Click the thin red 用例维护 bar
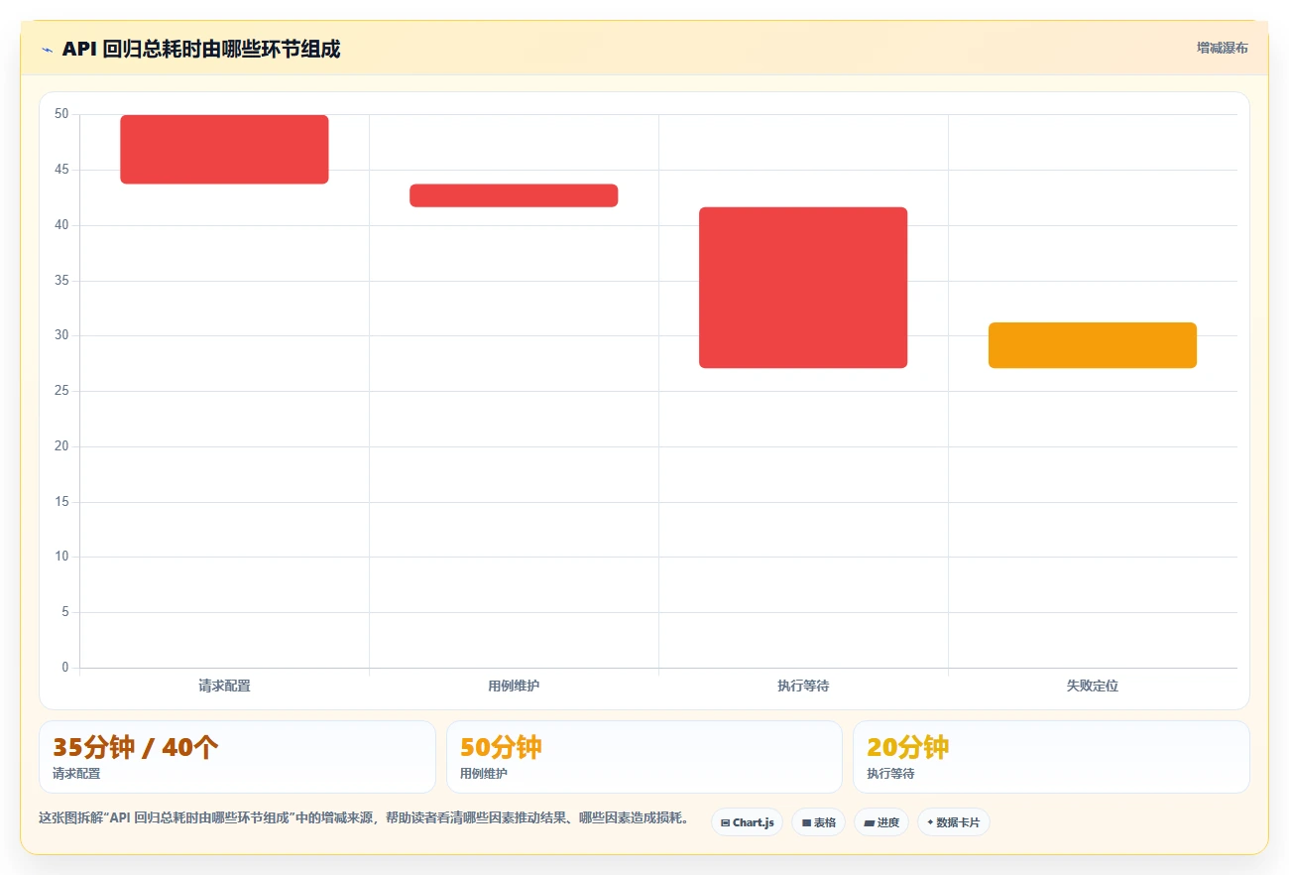 [514, 195]
